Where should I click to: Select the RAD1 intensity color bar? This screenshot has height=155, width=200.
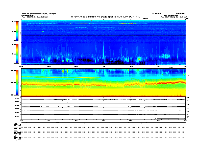pos(17,54)
